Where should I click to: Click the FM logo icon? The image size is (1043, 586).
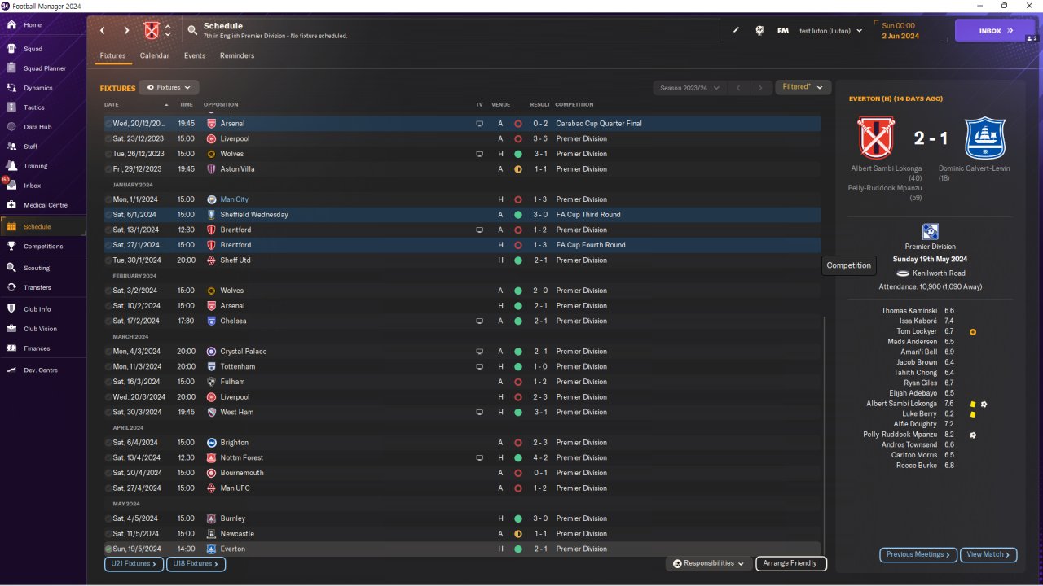[x=783, y=31]
